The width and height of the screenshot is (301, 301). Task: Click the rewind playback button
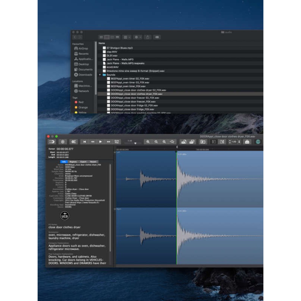[93, 142]
